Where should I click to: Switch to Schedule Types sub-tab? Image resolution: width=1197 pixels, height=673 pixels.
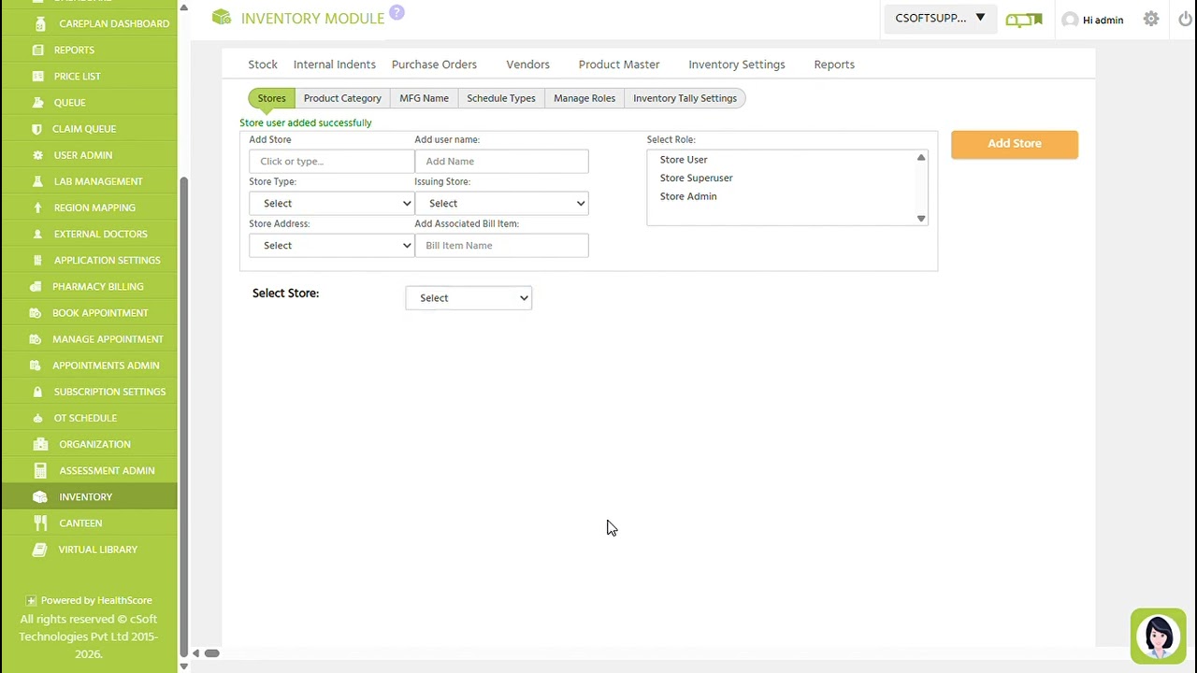click(501, 98)
